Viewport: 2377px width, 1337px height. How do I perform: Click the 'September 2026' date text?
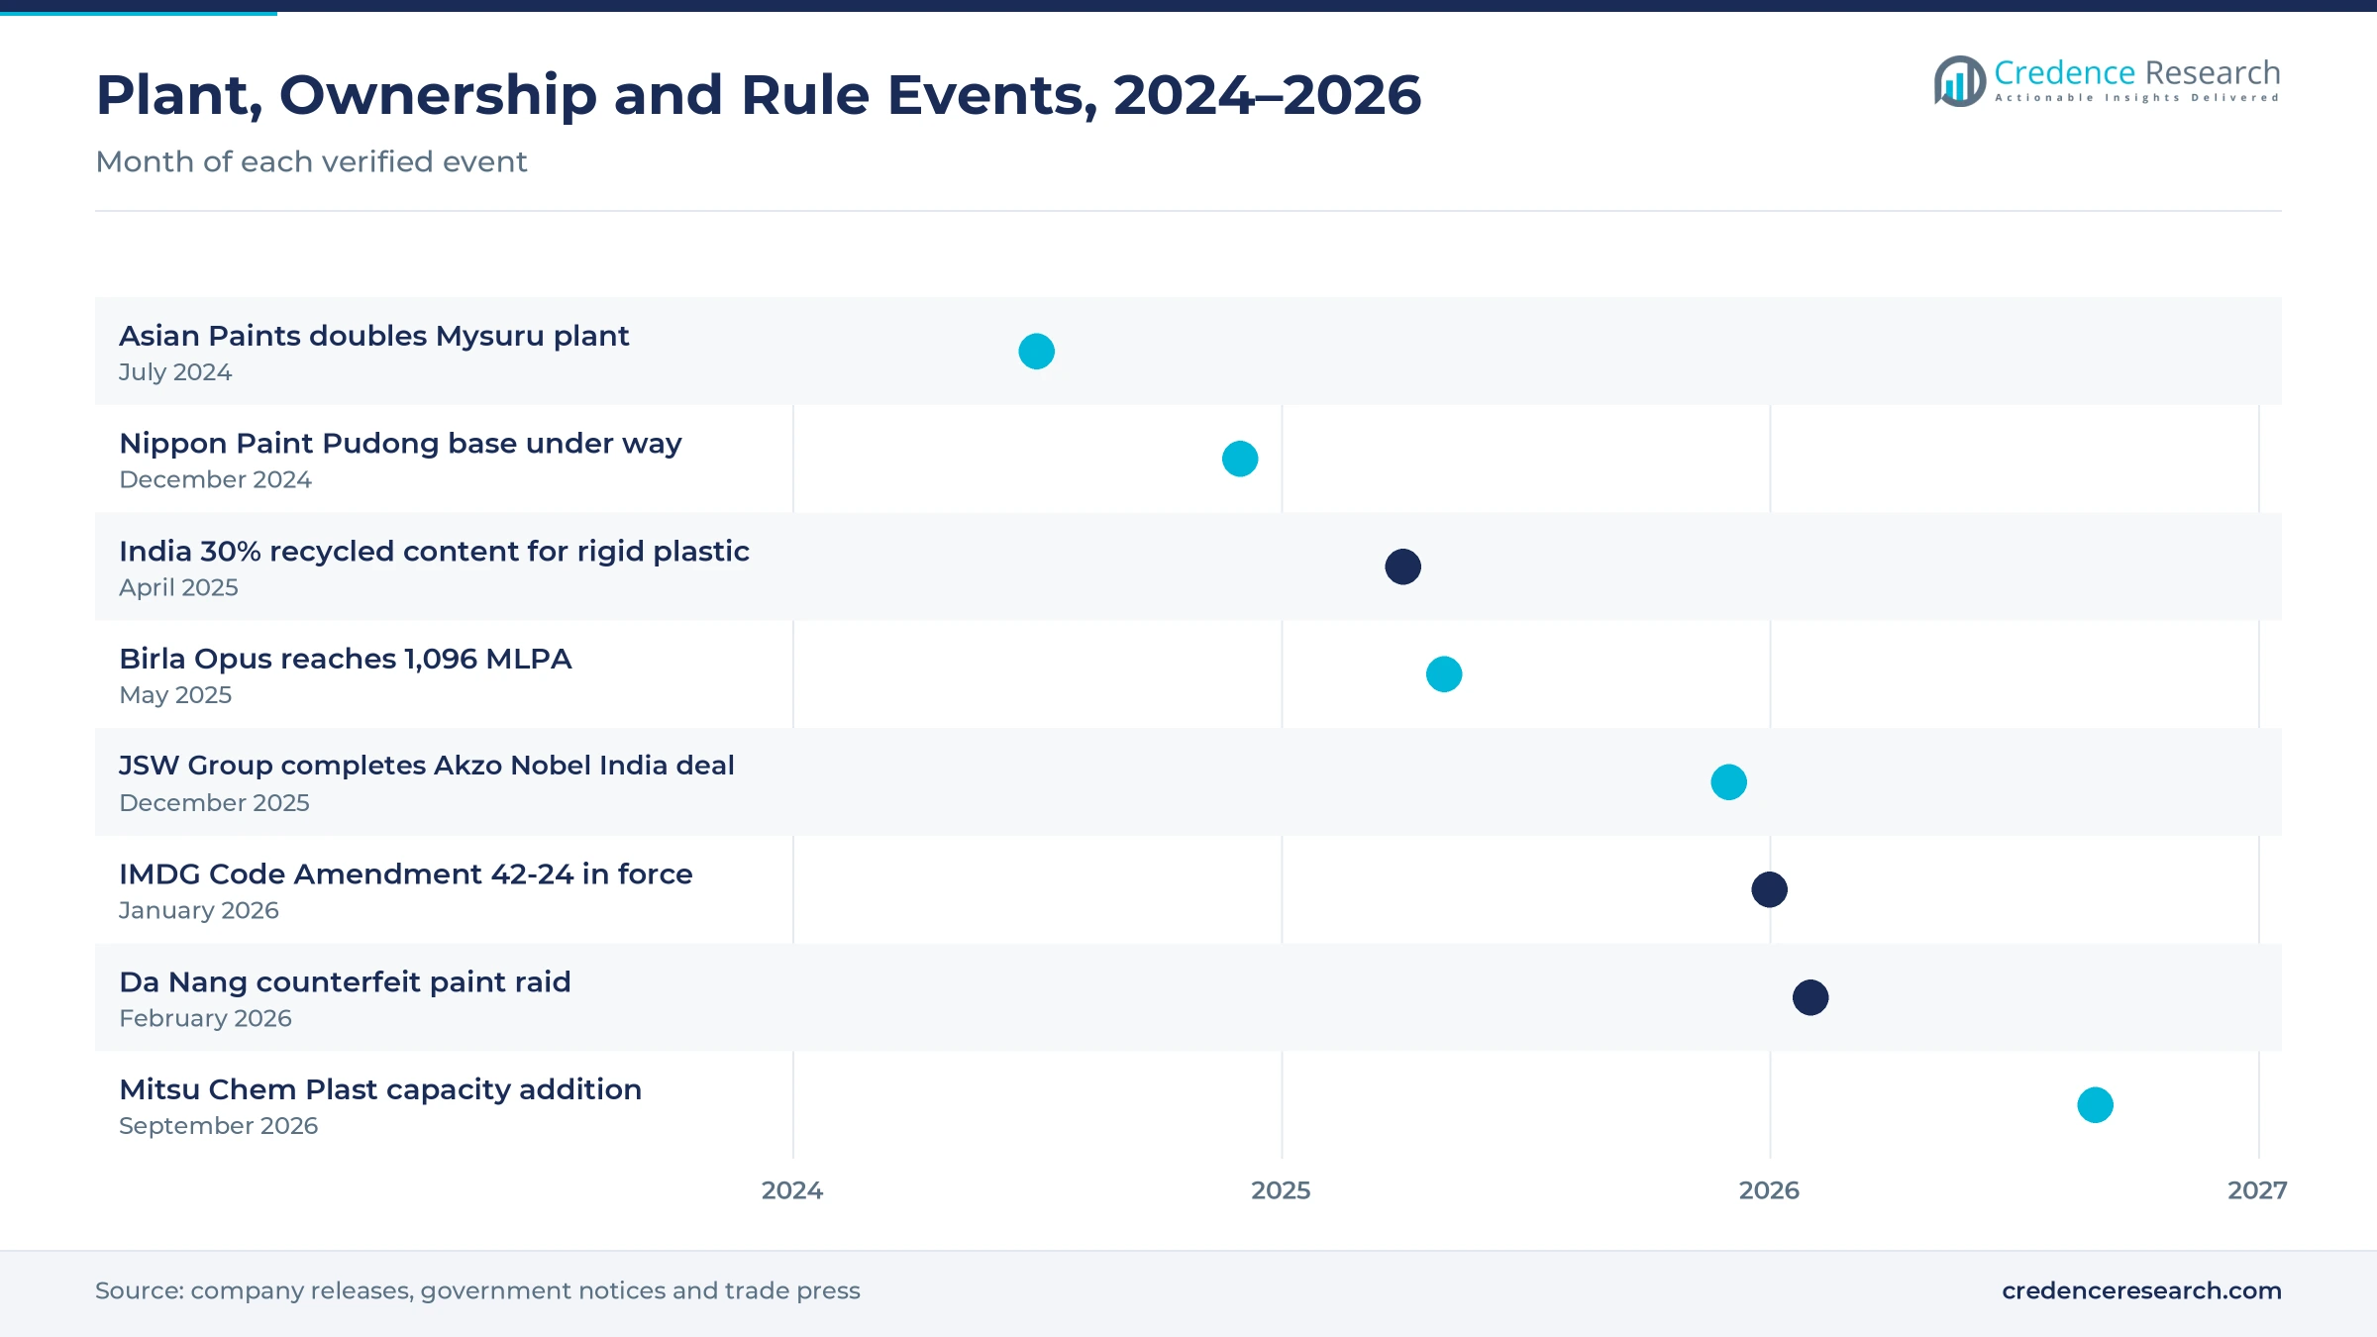point(218,1126)
